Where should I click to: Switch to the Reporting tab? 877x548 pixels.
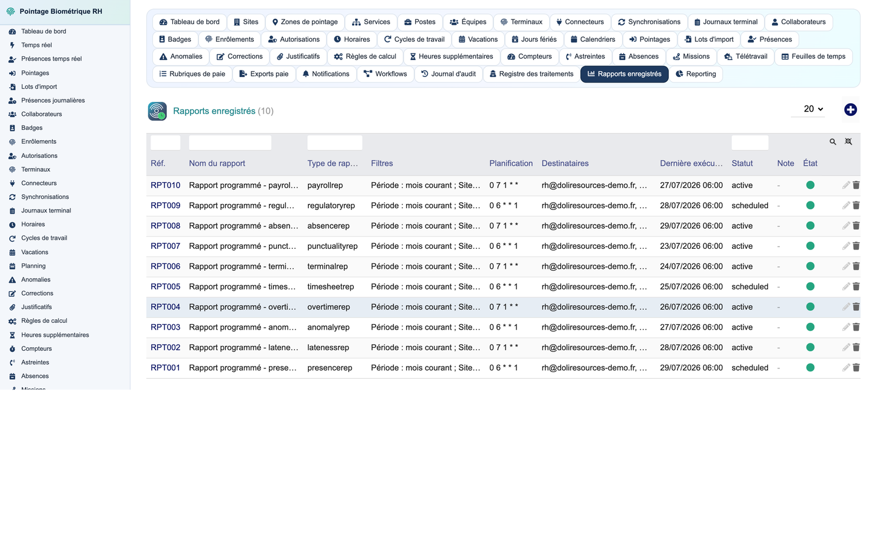pos(696,74)
